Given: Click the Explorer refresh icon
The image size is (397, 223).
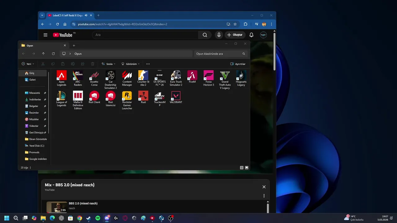Looking at the screenshot, I should coord(53,54).
